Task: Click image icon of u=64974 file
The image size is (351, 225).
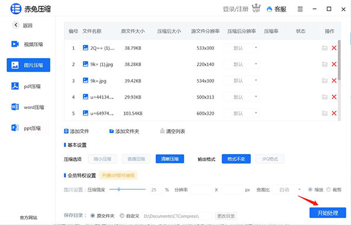Action: pyautogui.click(x=85, y=113)
